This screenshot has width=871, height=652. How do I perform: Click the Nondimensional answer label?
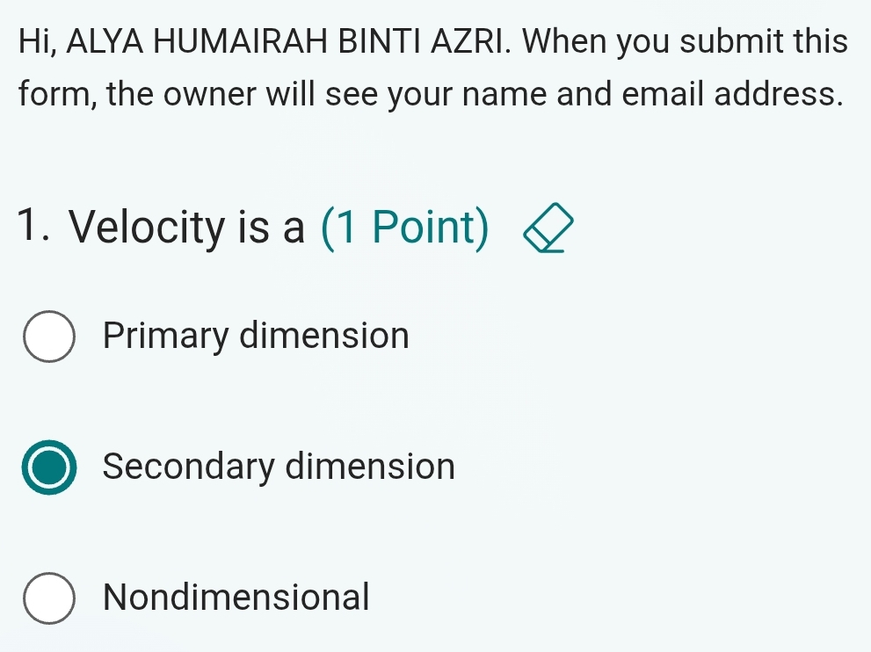236,598
